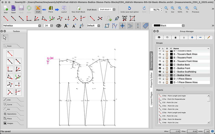This screenshot has width=215, height=134.
Task: Toggle axis origin display button
Action: click(x=122, y=26)
